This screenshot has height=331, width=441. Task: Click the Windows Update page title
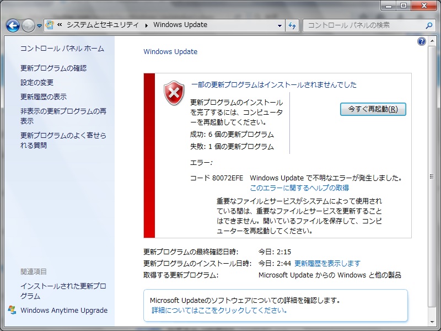click(170, 51)
